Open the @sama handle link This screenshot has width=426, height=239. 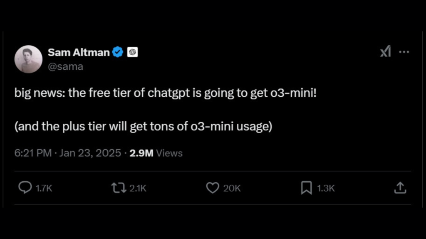point(65,67)
